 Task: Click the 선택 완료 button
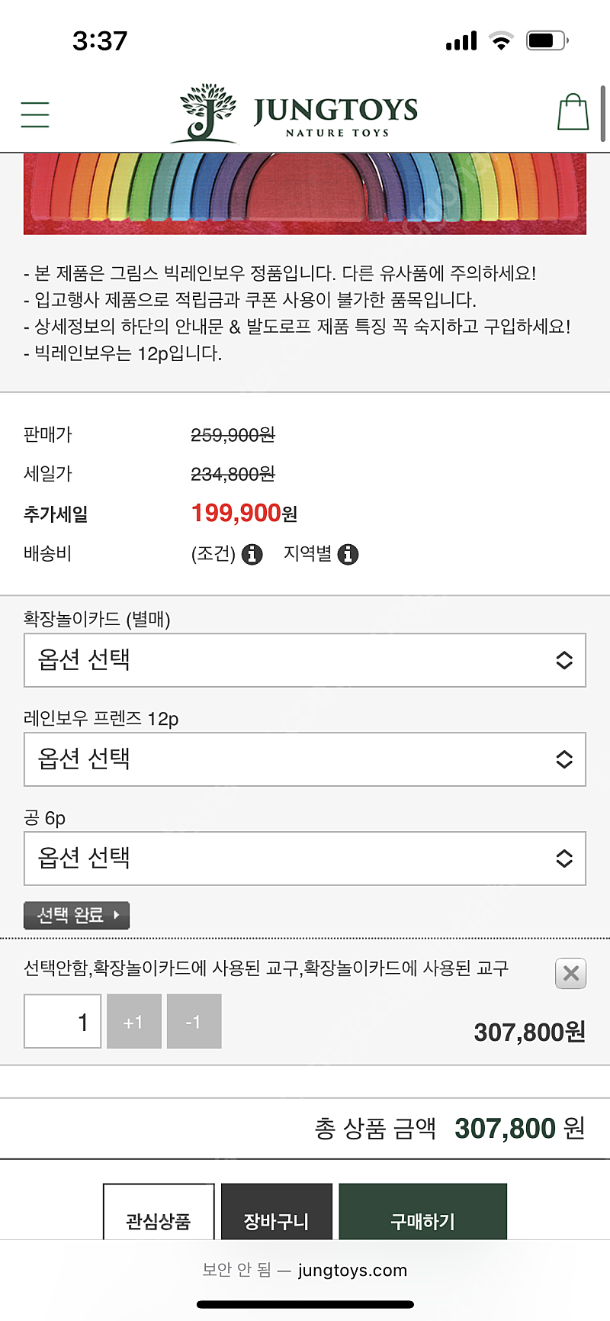tap(76, 915)
